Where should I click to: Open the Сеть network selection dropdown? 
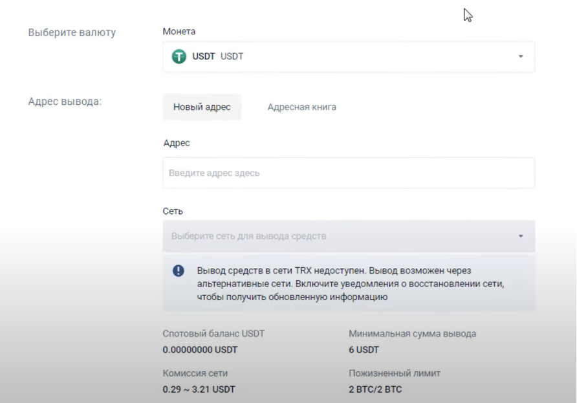[348, 237]
